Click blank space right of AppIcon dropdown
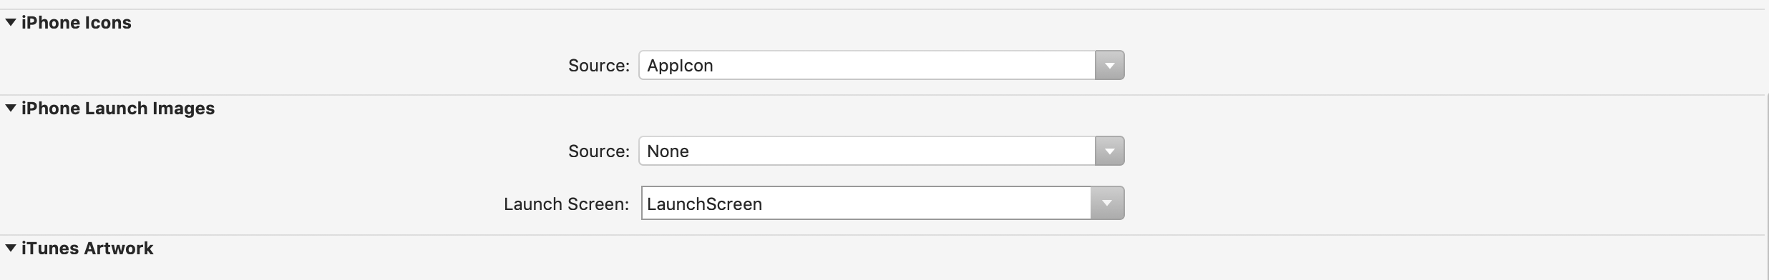1769x280 pixels. click(1431, 65)
